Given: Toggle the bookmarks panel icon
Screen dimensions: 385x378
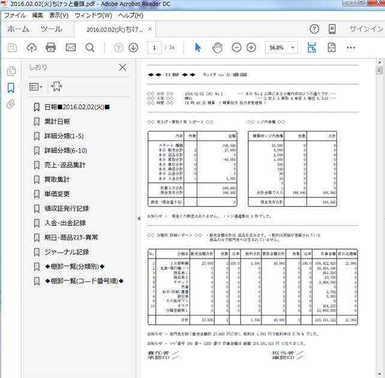Looking at the screenshot, I should [11, 88].
